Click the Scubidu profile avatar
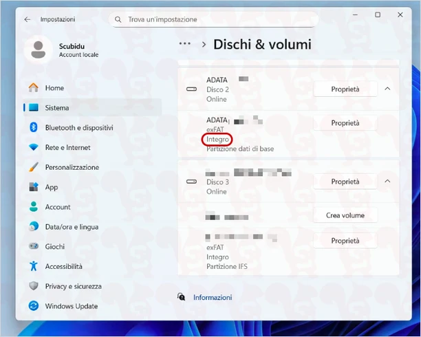 [38, 50]
